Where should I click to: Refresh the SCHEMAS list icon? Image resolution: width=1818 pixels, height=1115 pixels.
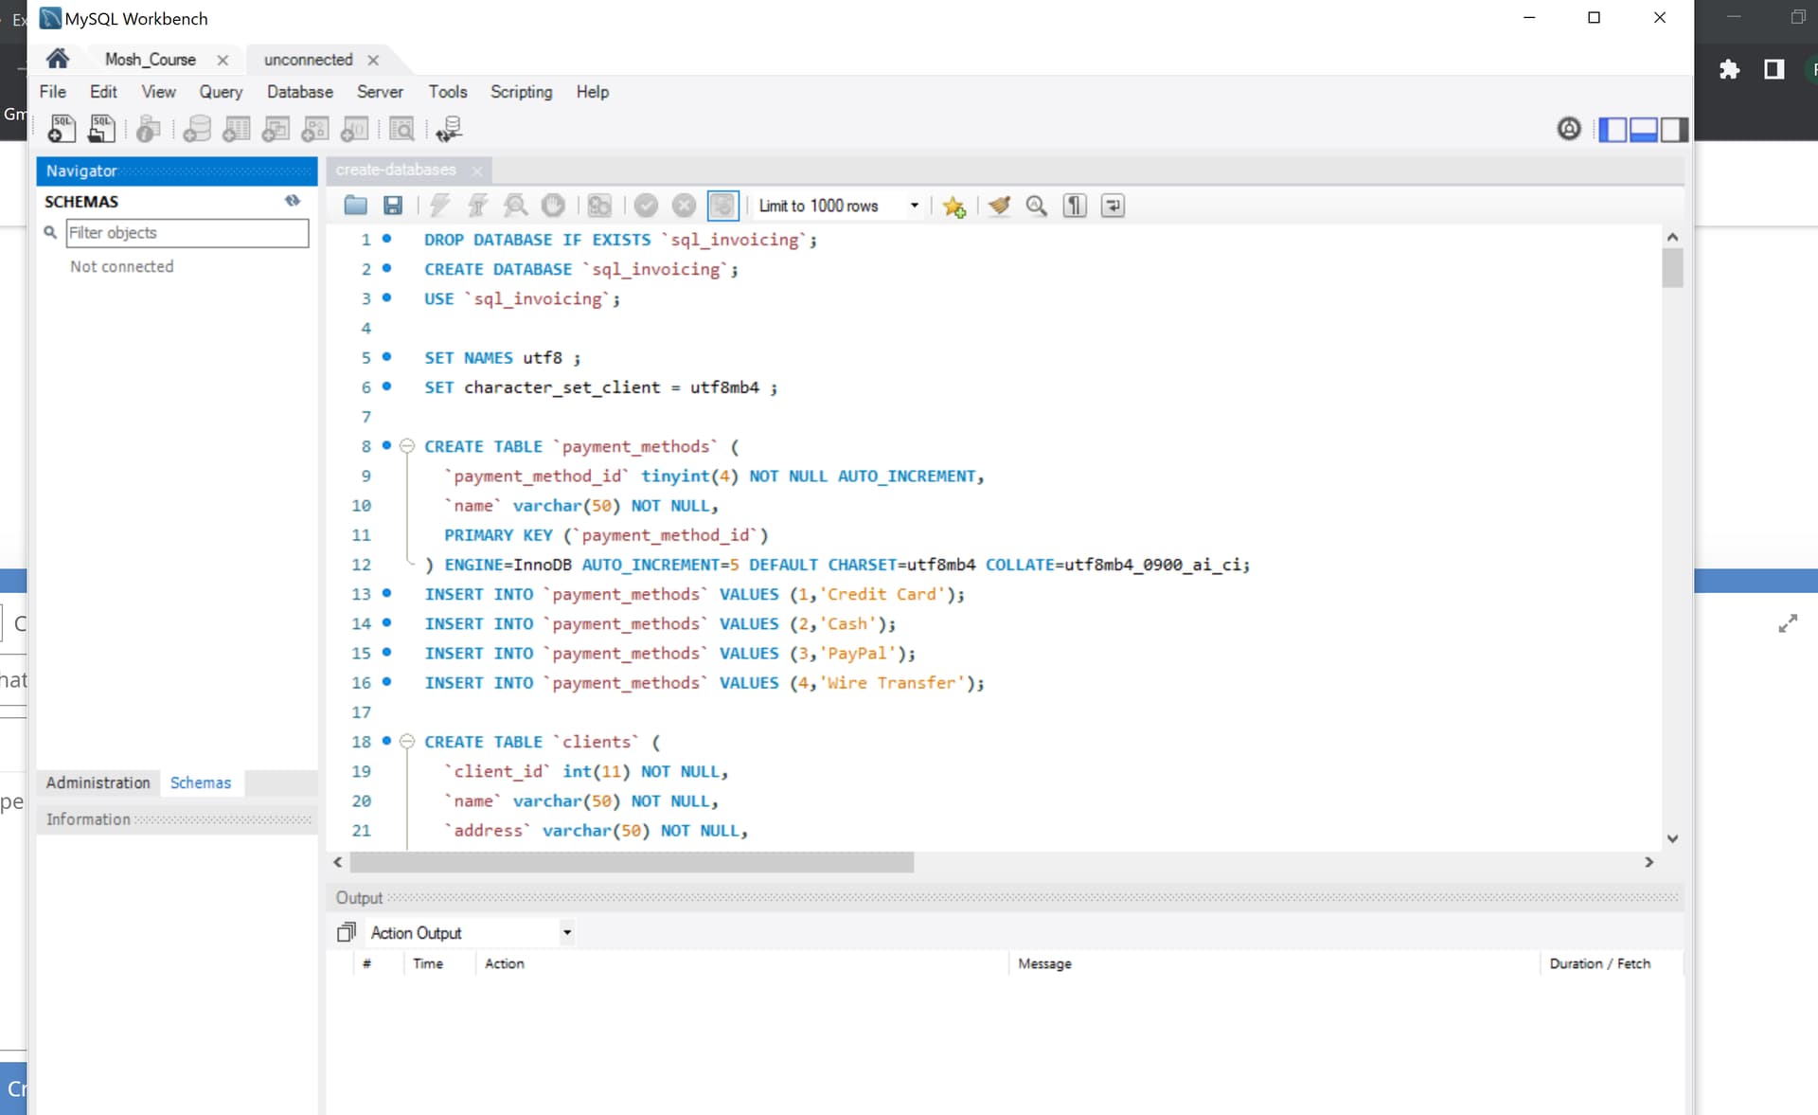(x=293, y=201)
